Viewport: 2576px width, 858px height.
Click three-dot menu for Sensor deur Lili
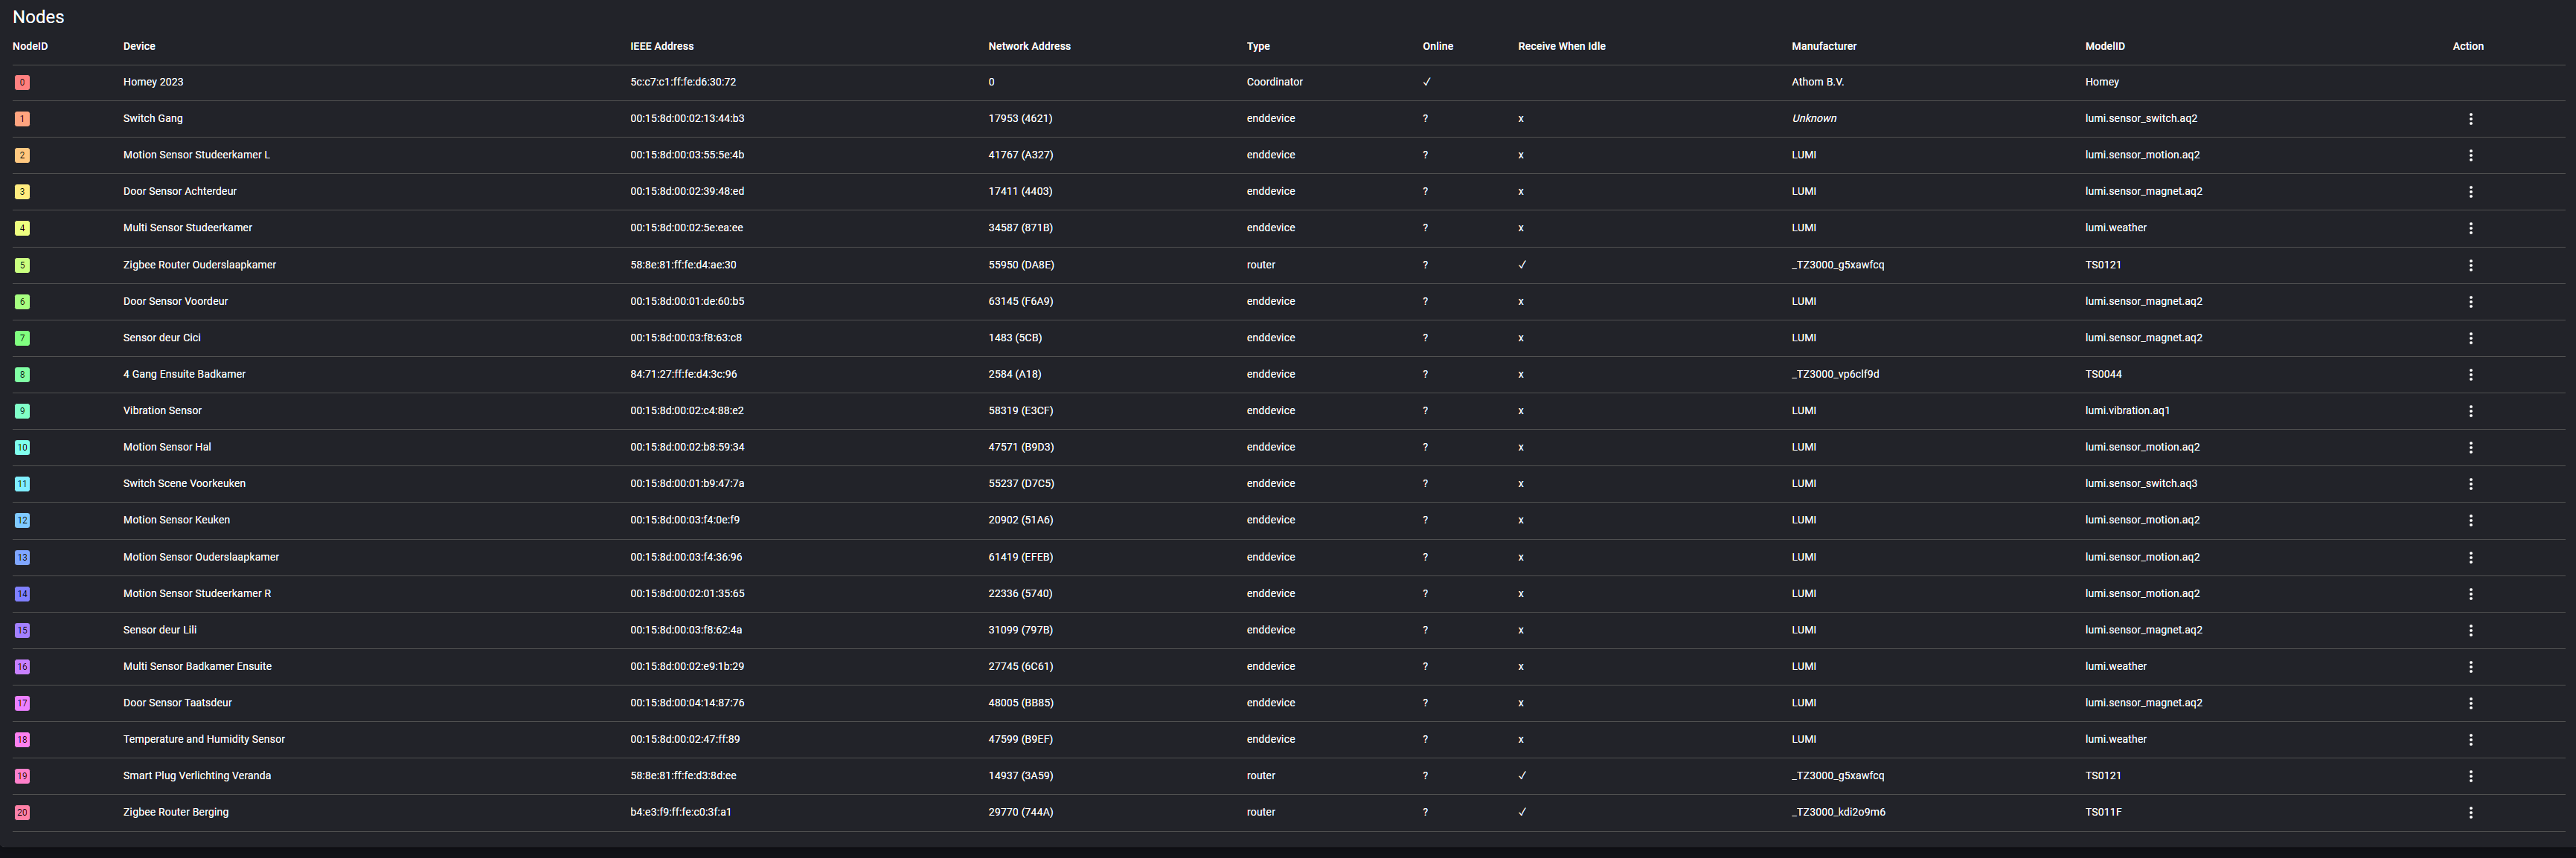[x=2470, y=630]
